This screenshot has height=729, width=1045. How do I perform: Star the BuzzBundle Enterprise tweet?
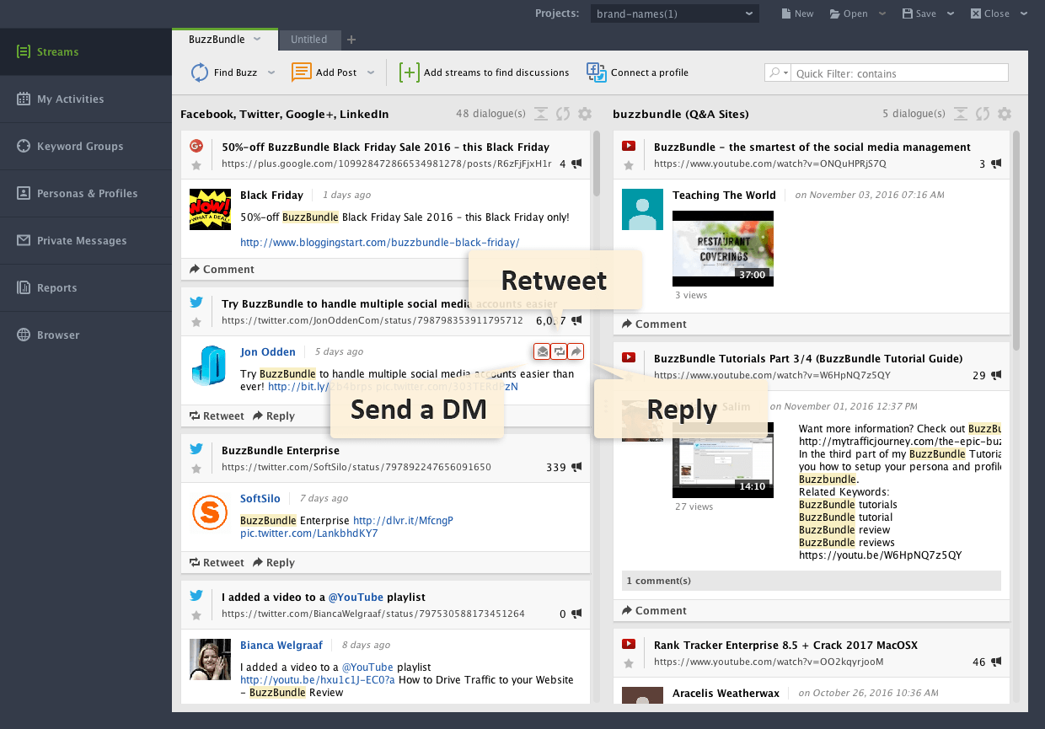196,469
